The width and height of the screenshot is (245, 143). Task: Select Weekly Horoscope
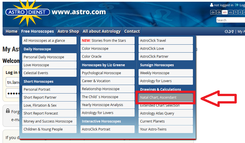pyautogui.click(x=166, y=73)
